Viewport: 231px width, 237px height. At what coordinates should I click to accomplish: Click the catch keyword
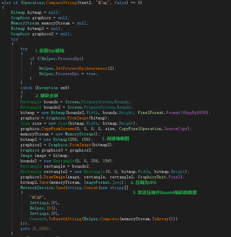[26, 88]
